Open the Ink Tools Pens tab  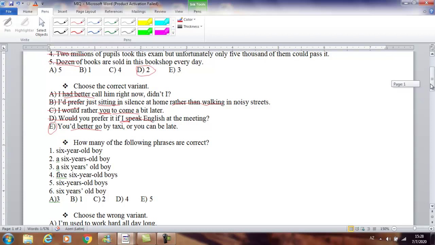[x=197, y=12]
